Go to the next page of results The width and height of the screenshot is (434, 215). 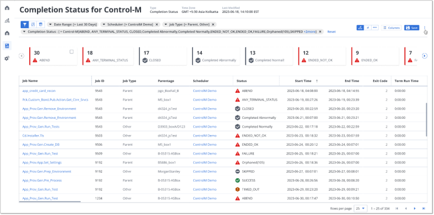[414, 209]
